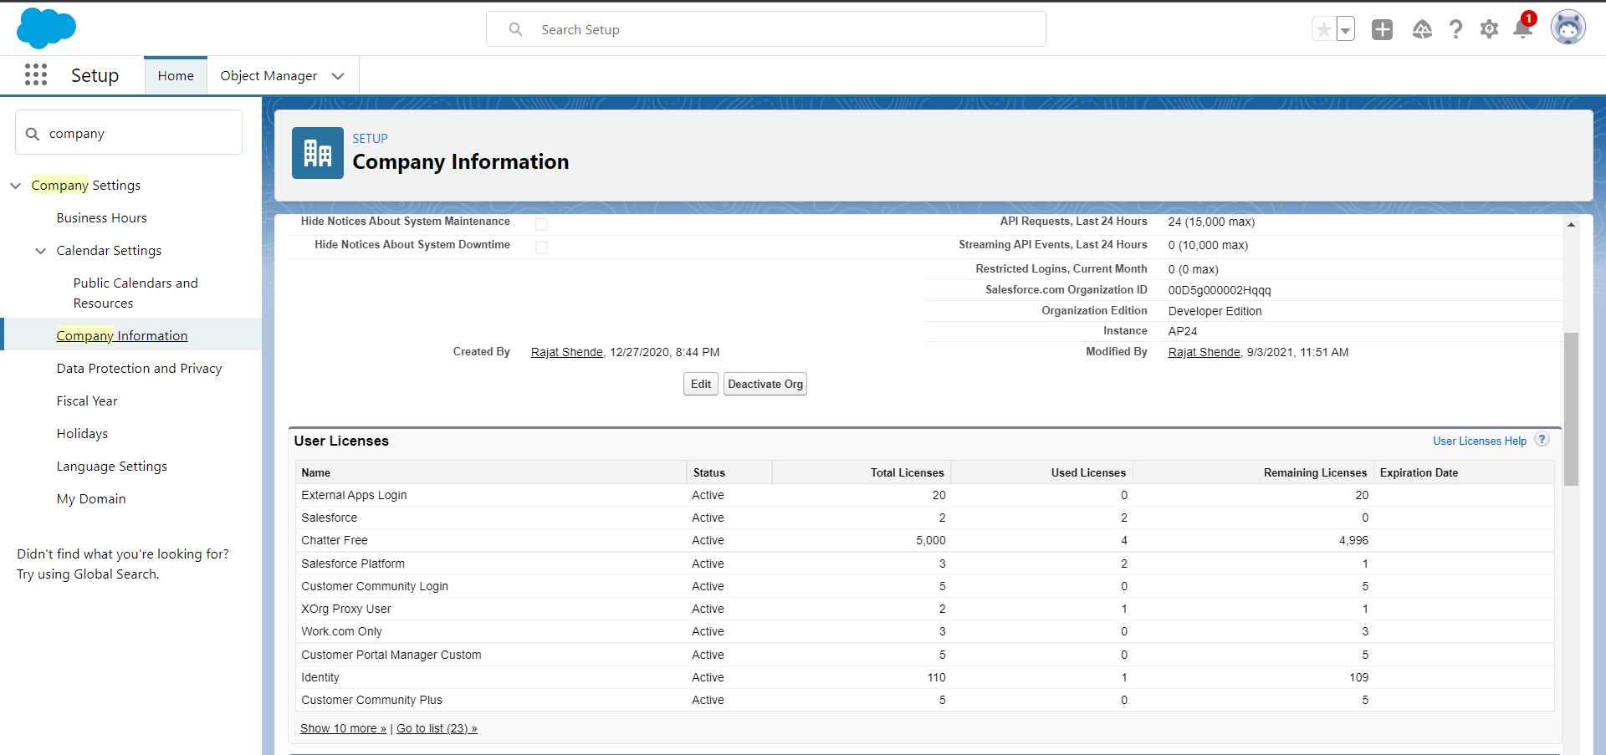Click the Salesforce cloud logo
The height and width of the screenshot is (755, 1606).
(46, 28)
